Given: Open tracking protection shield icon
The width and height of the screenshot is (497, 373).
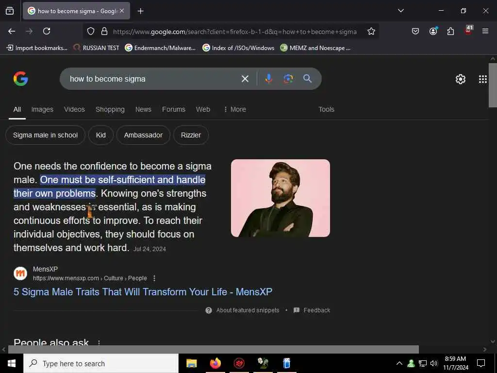Looking at the screenshot, I should 91,32.
